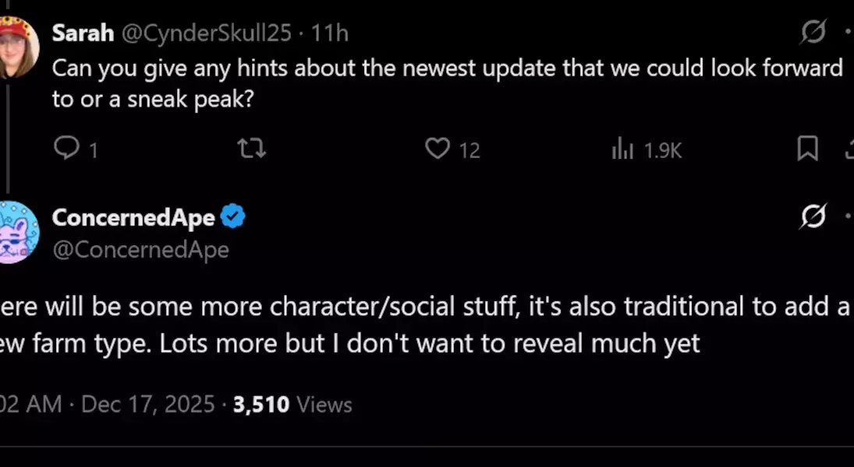854x467 pixels.
Task: Click the 11h timestamp on Sarah's tweet
Action: [x=330, y=33]
